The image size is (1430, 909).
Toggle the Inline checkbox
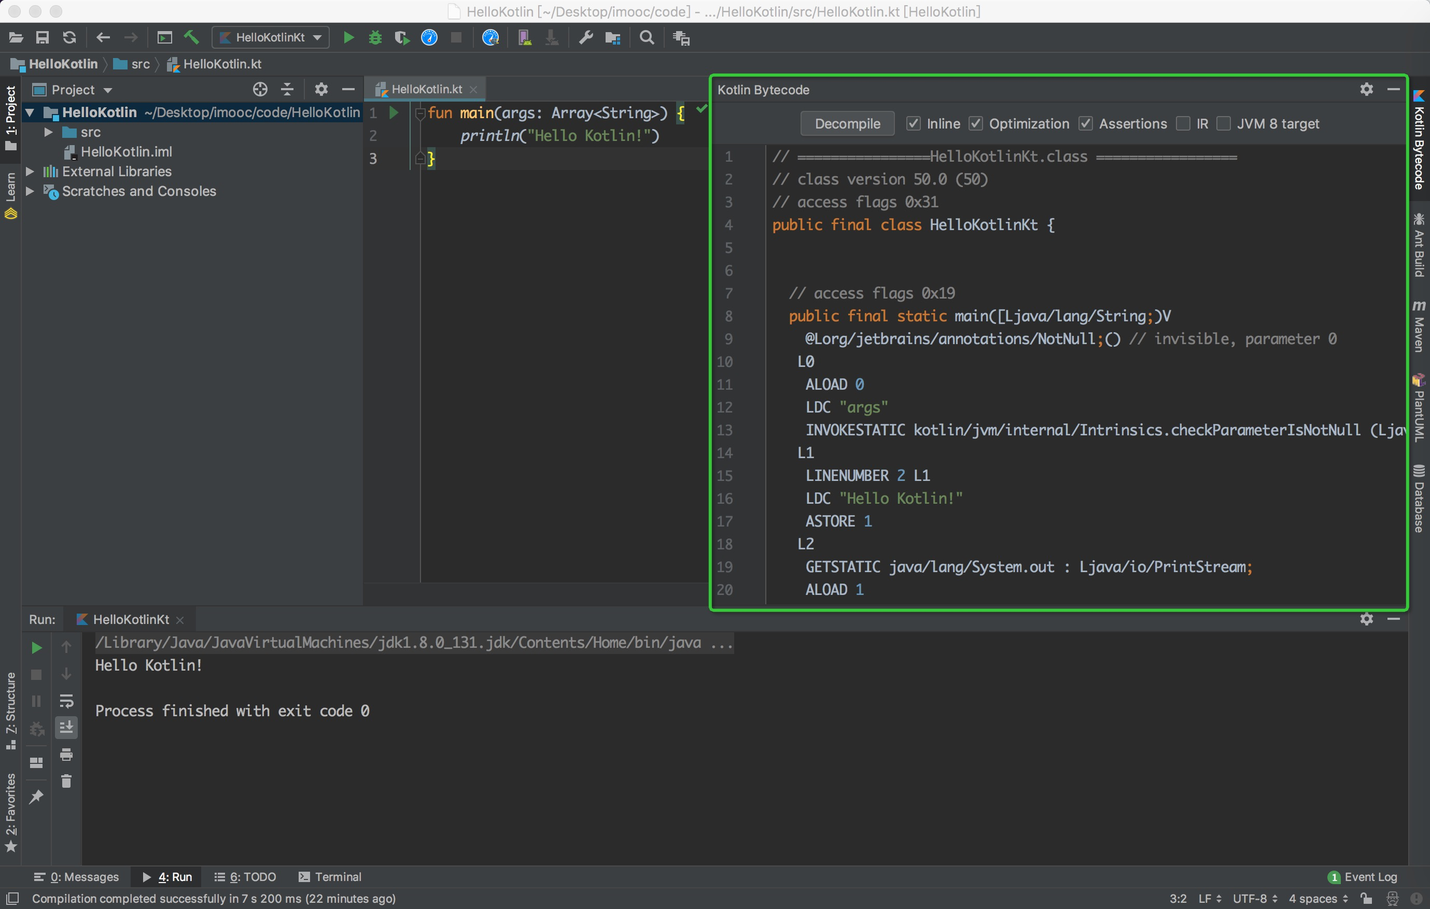[x=914, y=123]
